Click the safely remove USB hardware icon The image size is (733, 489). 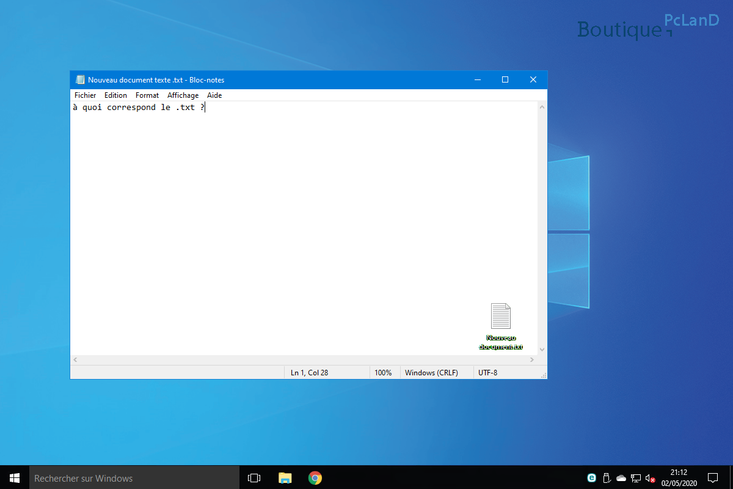tap(606, 477)
